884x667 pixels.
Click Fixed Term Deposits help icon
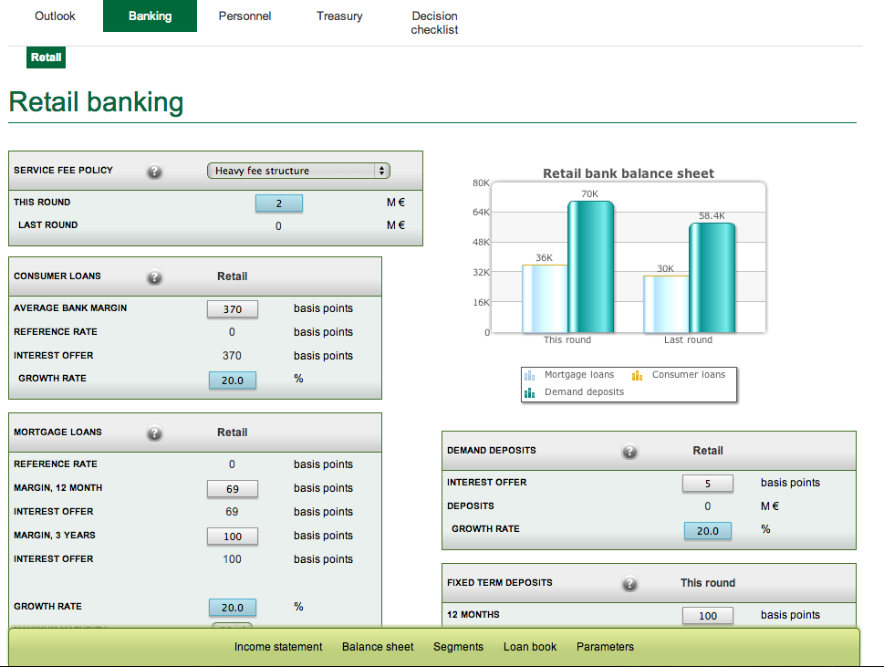point(629,584)
